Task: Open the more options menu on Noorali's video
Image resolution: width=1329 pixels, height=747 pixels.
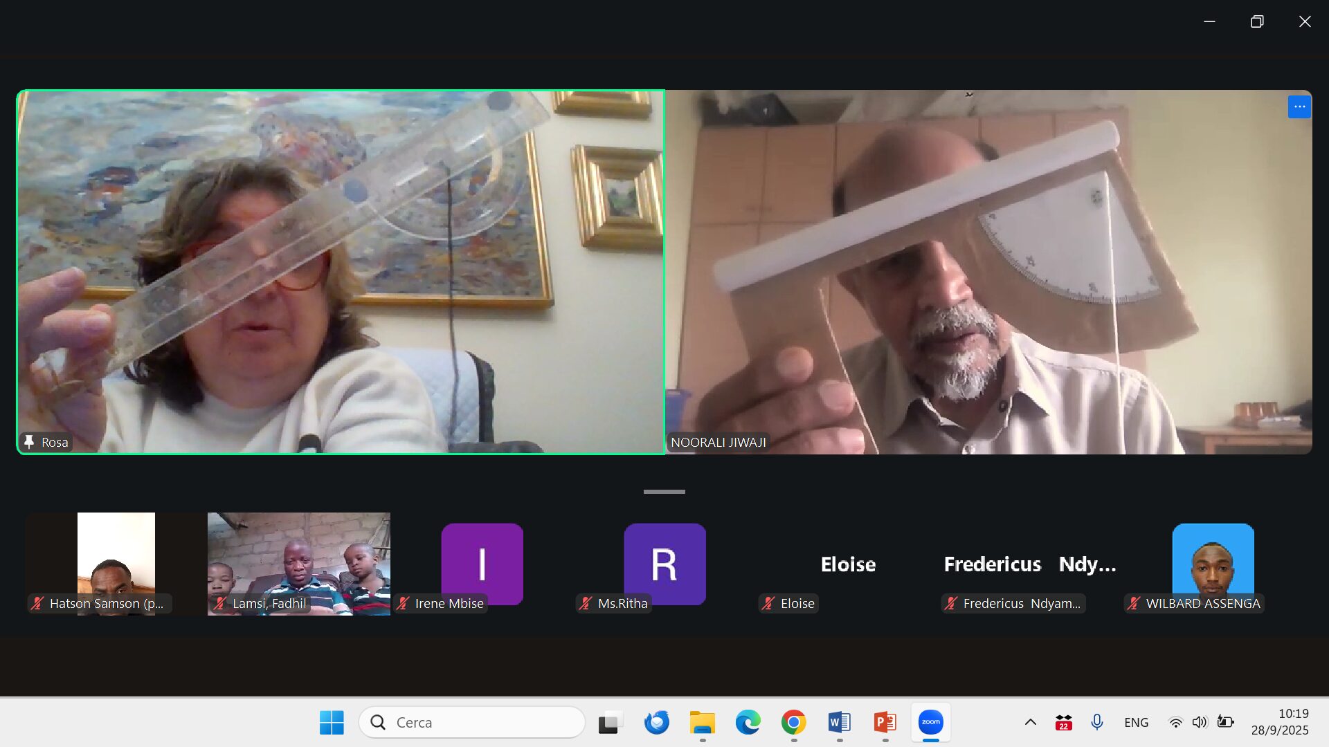Action: click(x=1299, y=107)
